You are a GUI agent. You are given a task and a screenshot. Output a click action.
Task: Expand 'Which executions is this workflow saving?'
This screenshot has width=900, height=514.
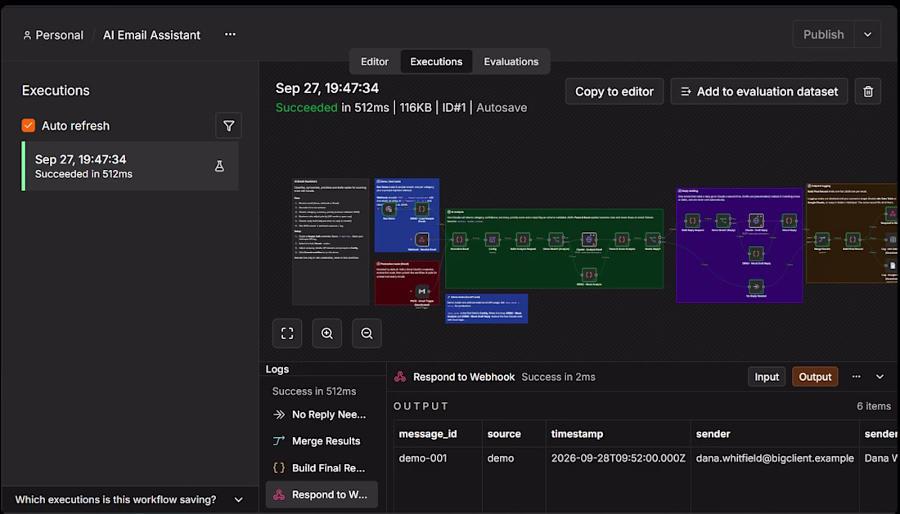(129, 499)
